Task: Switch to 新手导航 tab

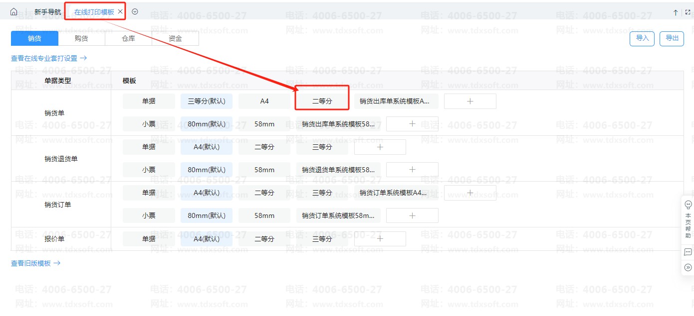Action: click(48, 11)
